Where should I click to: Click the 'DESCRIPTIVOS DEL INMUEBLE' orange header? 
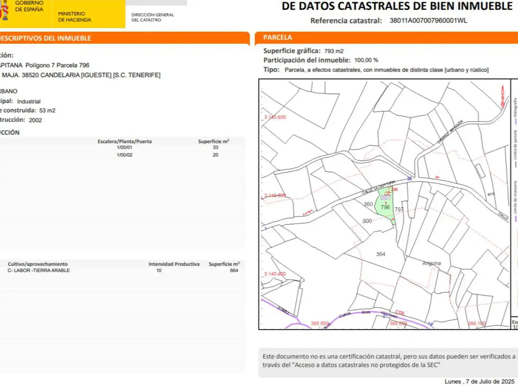pos(125,38)
